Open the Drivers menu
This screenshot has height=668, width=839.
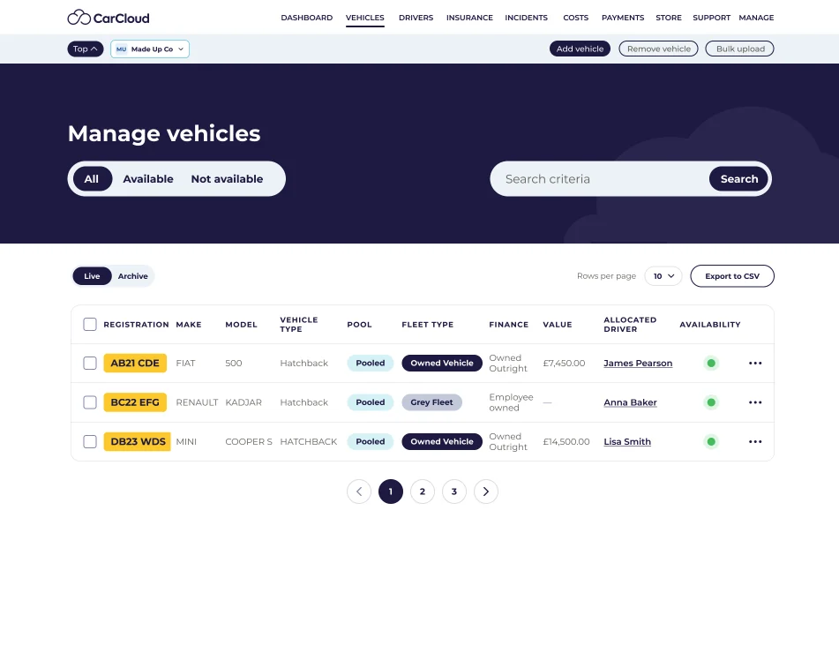[x=416, y=18]
